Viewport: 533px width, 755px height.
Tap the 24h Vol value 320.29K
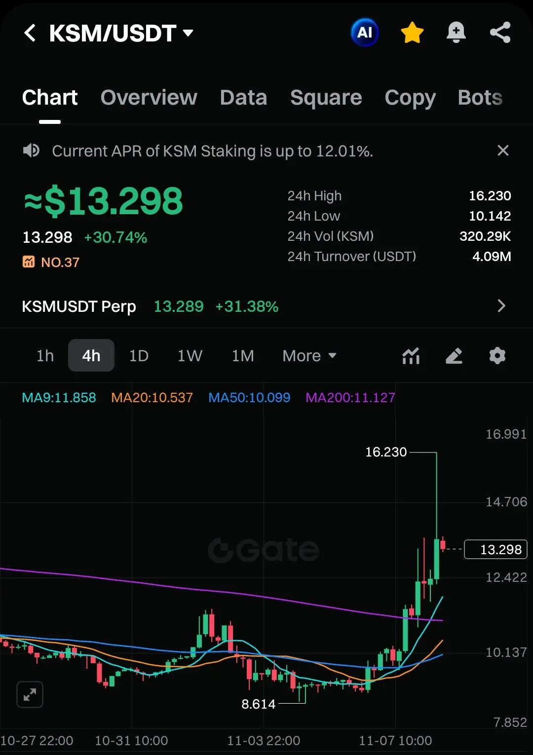pos(485,236)
